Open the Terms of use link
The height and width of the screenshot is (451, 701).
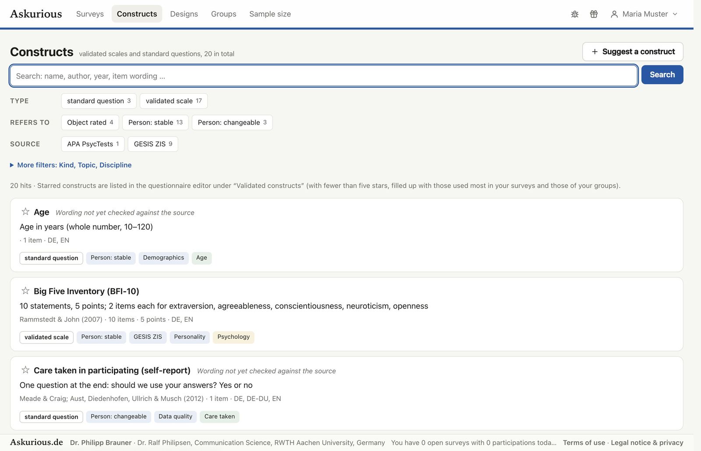tap(584, 443)
